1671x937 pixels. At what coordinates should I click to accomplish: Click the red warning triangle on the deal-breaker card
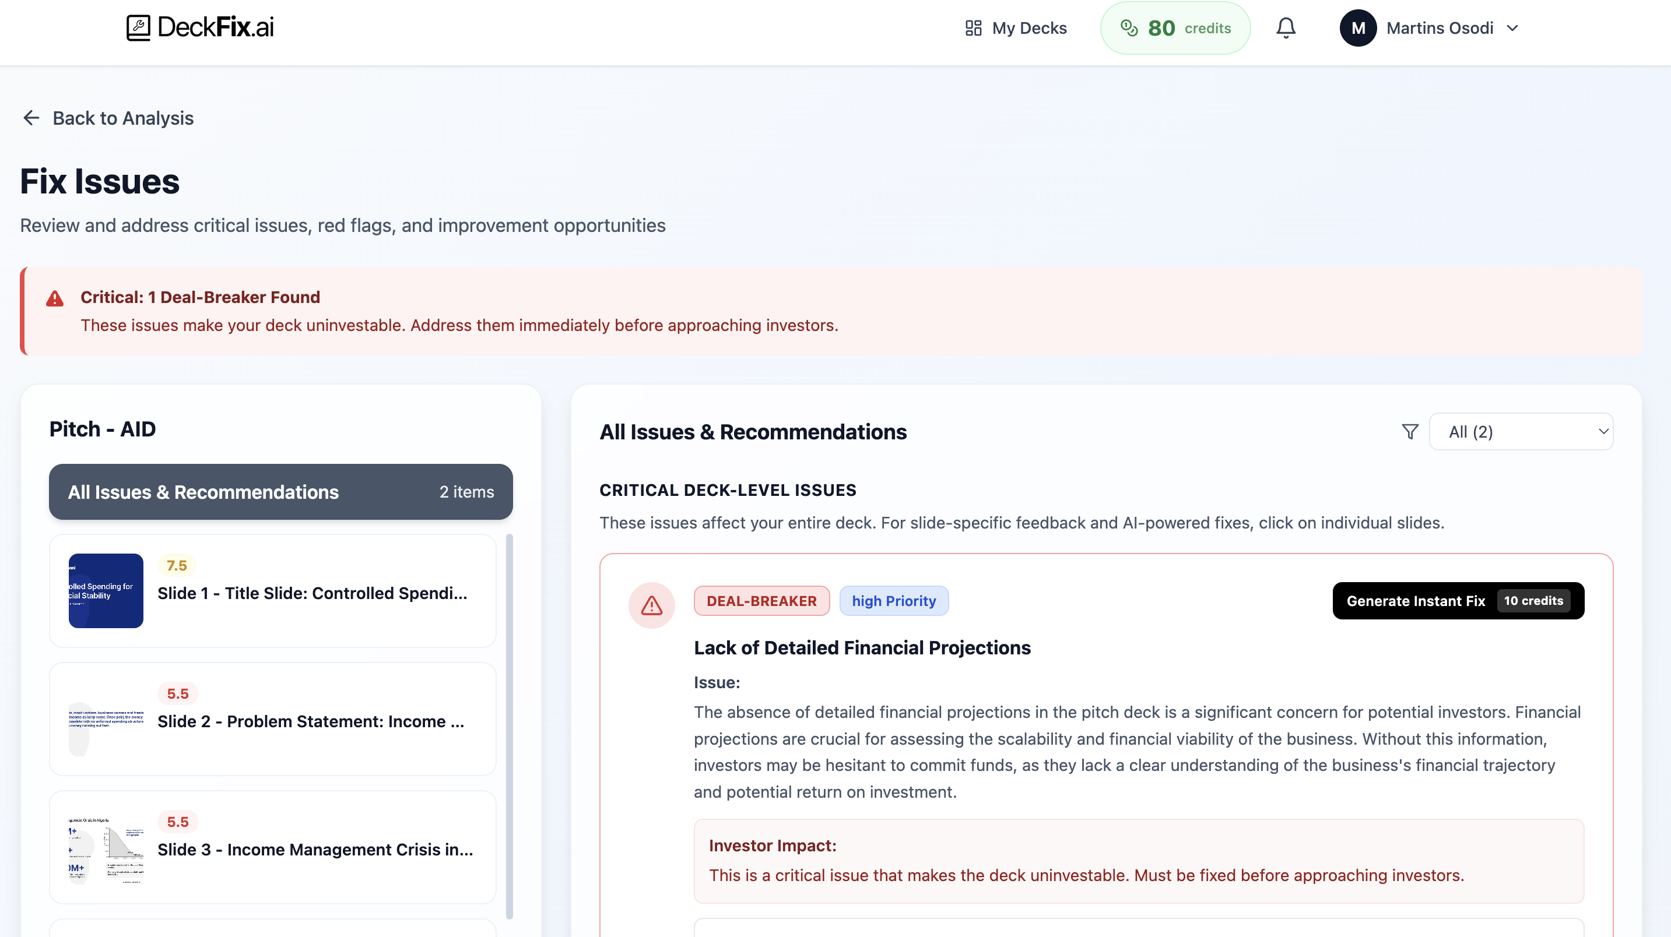(652, 605)
